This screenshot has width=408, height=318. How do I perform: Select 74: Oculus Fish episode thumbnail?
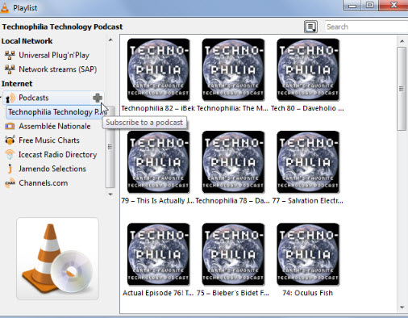click(x=308, y=254)
